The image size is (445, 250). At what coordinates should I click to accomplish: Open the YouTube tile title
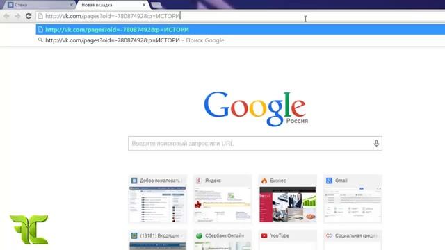(280, 235)
